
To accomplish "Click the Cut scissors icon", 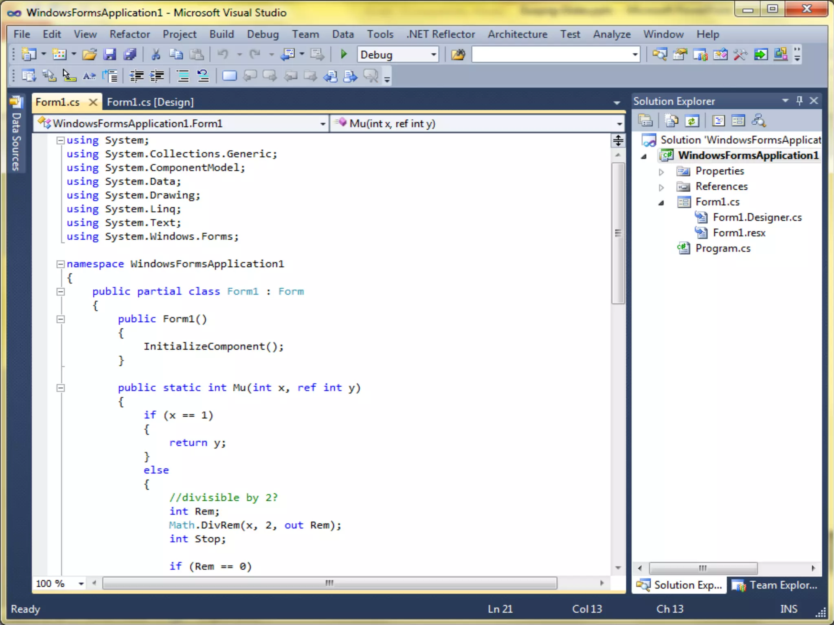I will coord(156,54).
